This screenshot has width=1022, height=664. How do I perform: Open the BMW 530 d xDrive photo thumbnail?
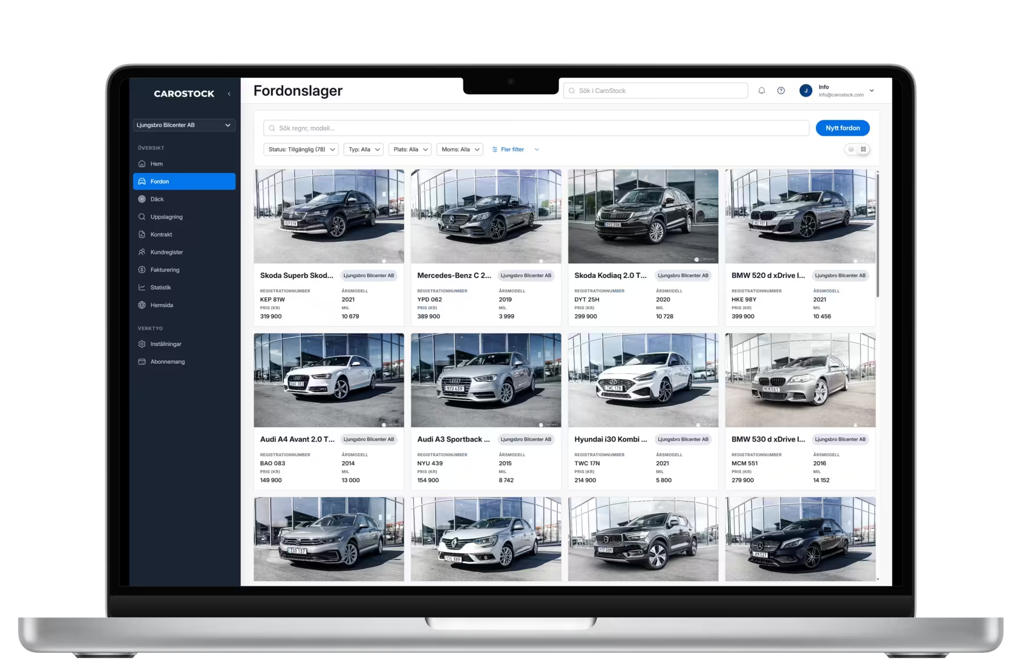click(x=800, y=380)
